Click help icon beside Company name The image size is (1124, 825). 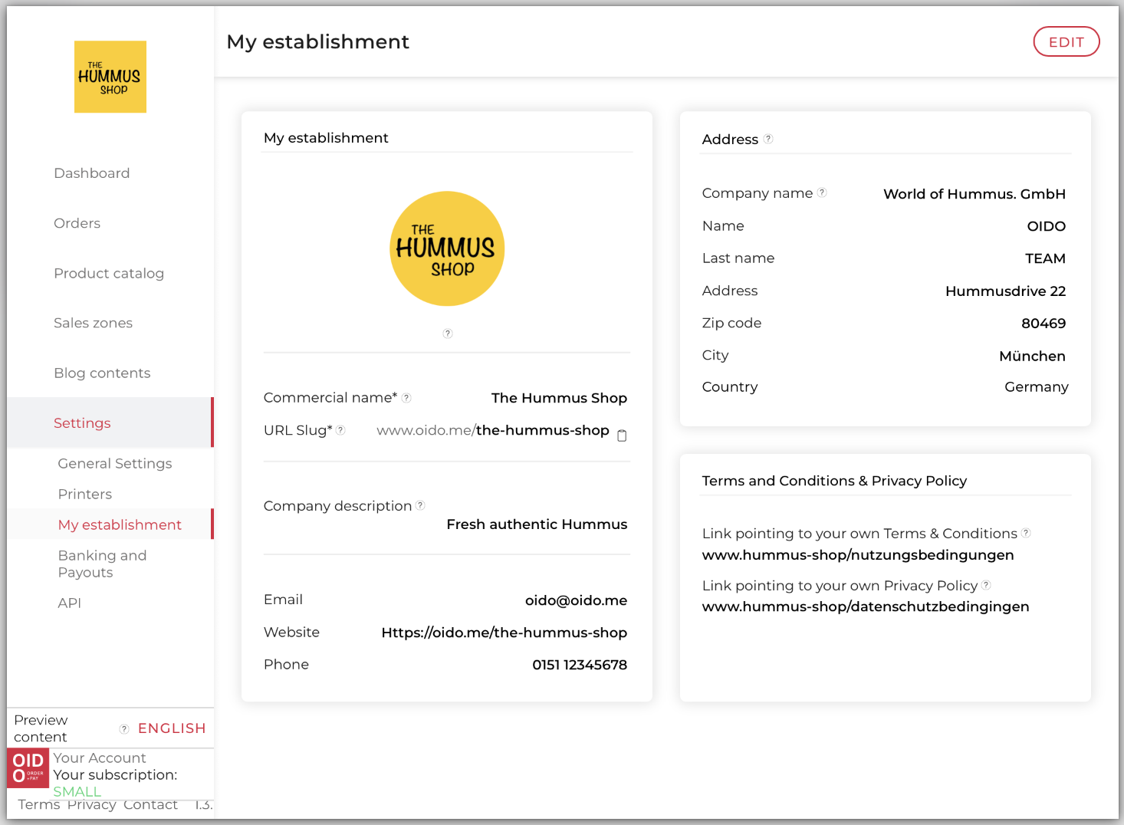822,192
